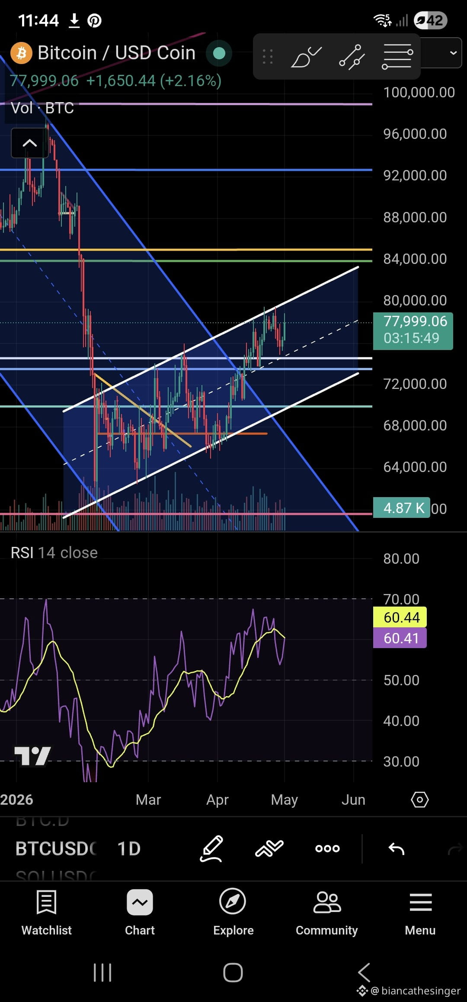This screenshot has width=467, height=1002.
Task: Tap the TradingView logo on the chart
Action: pos(32,756)
